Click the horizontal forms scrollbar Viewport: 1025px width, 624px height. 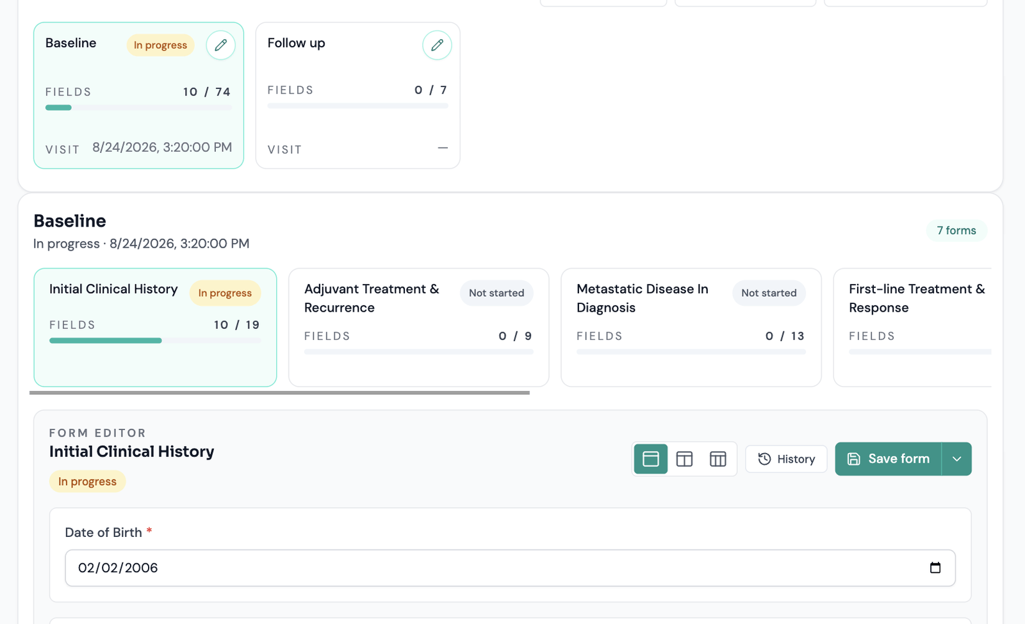tap(279, 392)
